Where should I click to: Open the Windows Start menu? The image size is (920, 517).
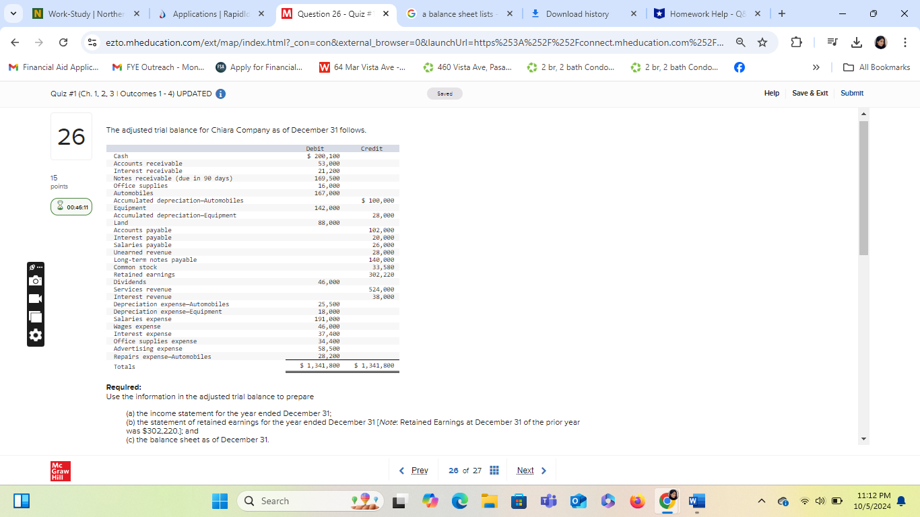pos(220,501)
